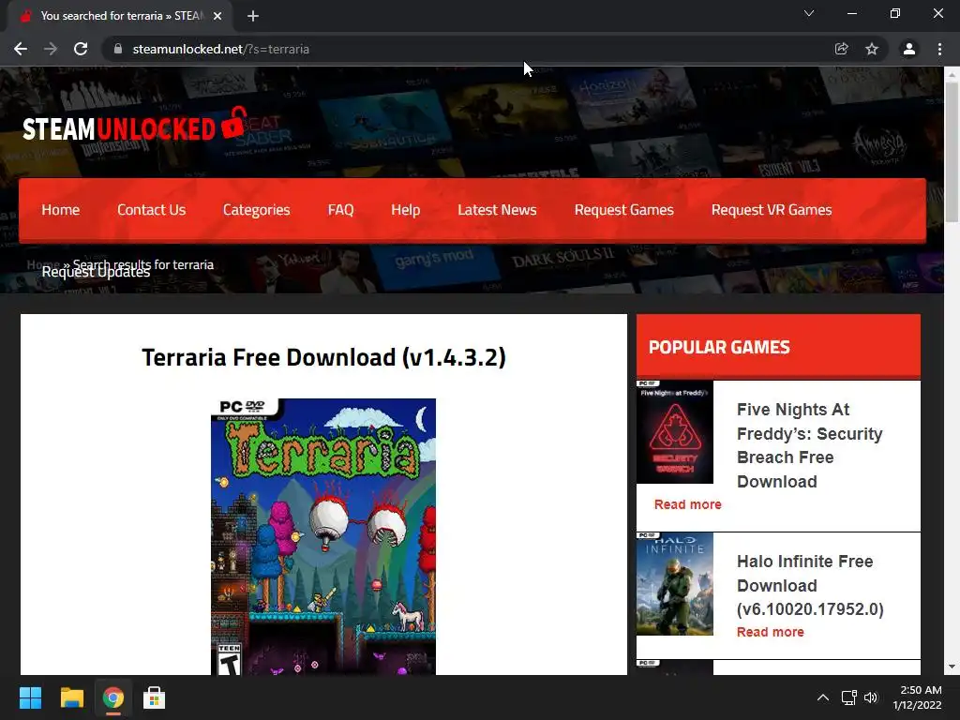Open the Help menu item

point(405,210)
